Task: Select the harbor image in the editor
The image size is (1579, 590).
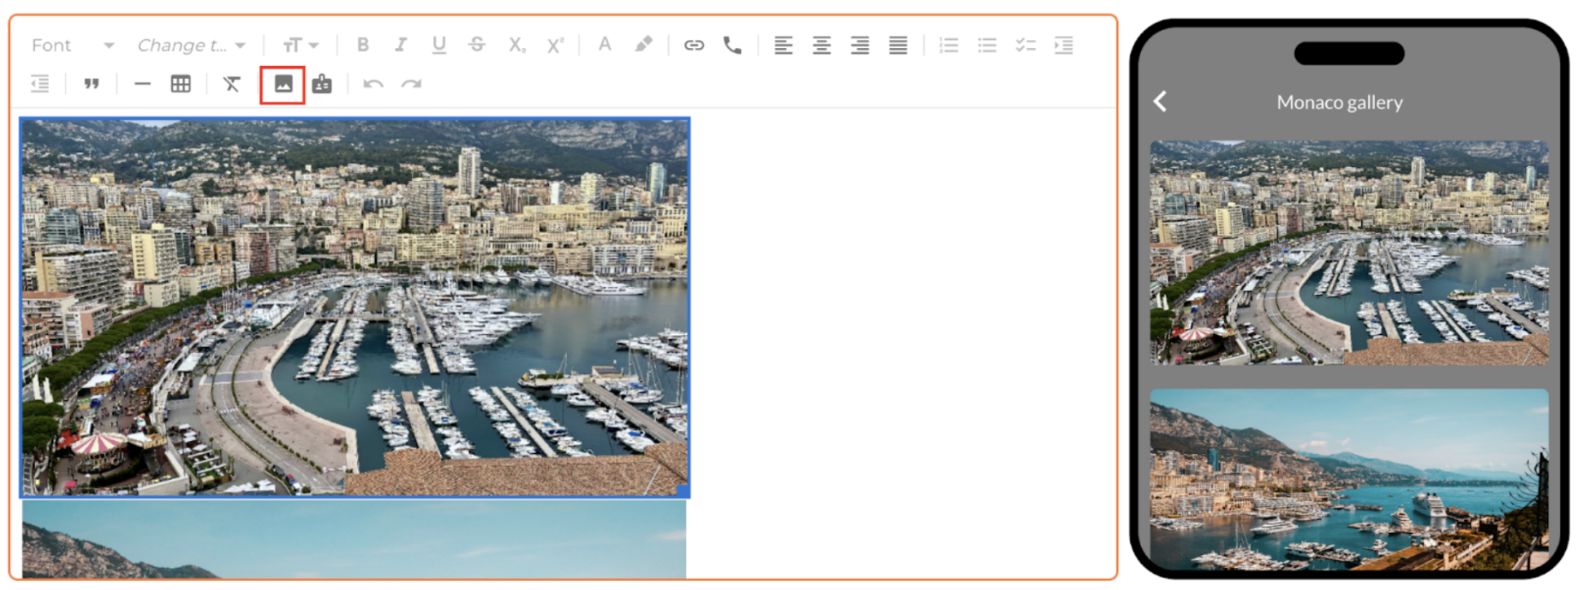Action: click(x=355, y=307)
